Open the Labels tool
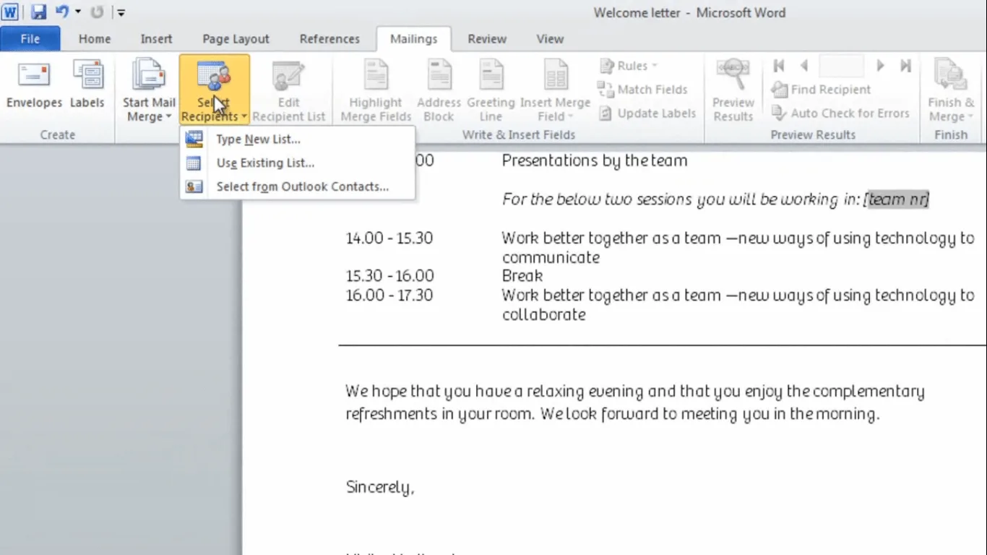987x555 pixels. pos(87,85)
